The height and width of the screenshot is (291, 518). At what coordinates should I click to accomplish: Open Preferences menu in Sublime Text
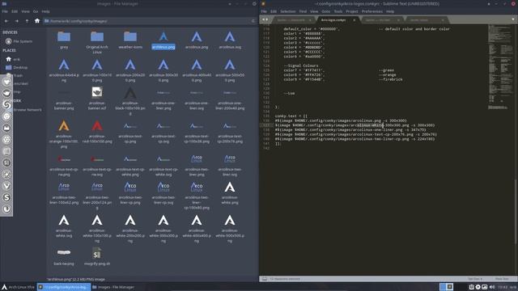tap(372, 11)
